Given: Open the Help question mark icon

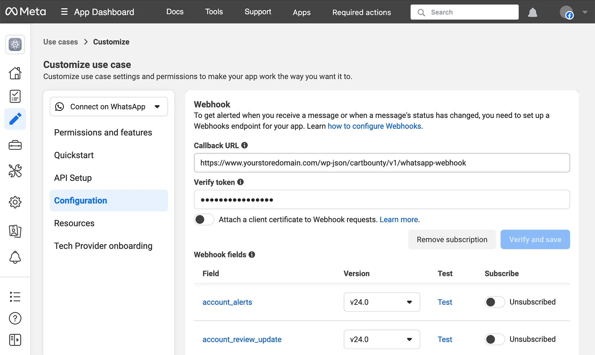Looking at the screenshot, I should click(15, 318).
